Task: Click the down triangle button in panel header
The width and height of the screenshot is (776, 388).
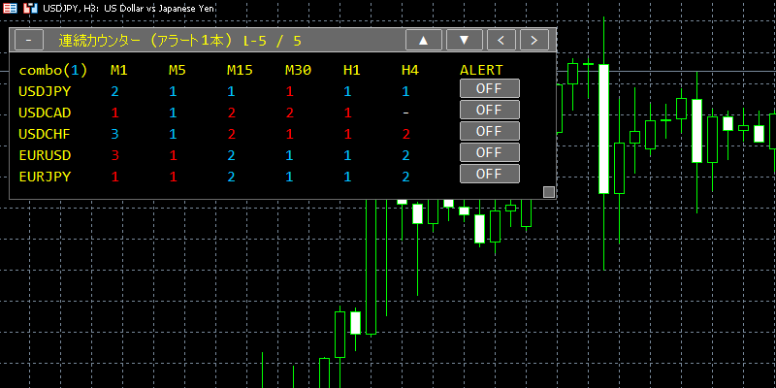Action: 465,40
